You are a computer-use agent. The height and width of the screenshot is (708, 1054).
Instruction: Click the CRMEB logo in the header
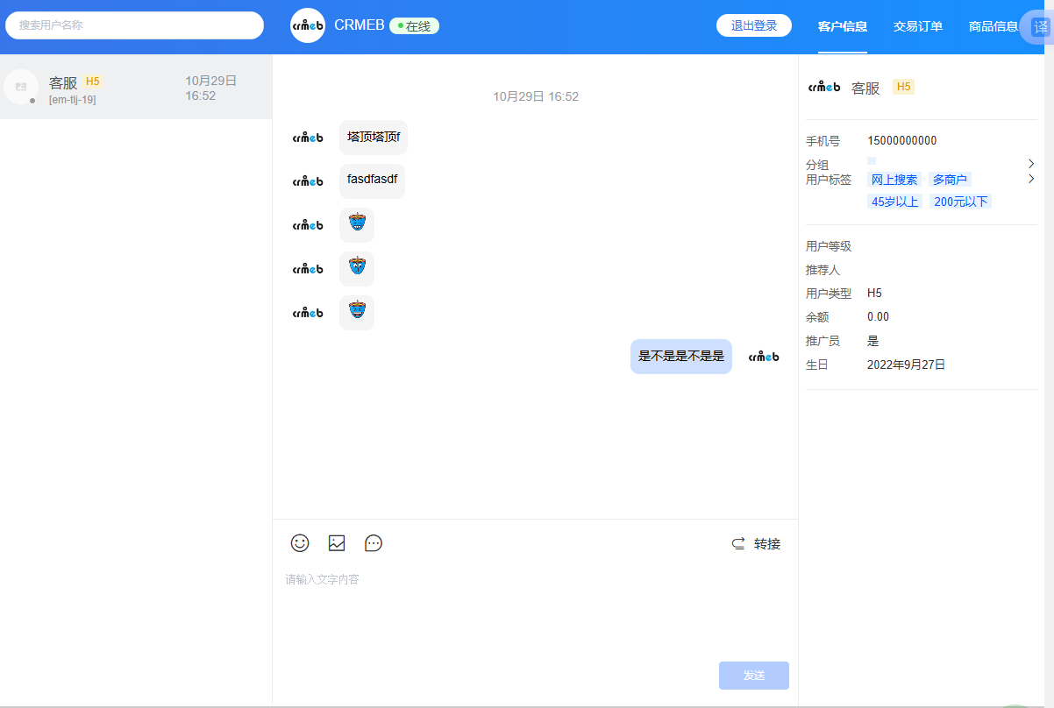click(307, 25)
